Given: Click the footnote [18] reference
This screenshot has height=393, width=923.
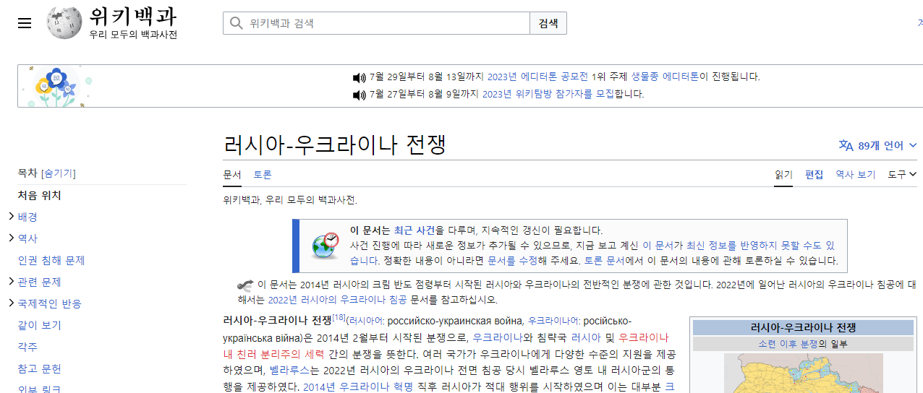Looking at the screenshot, I should click(339, 317).
